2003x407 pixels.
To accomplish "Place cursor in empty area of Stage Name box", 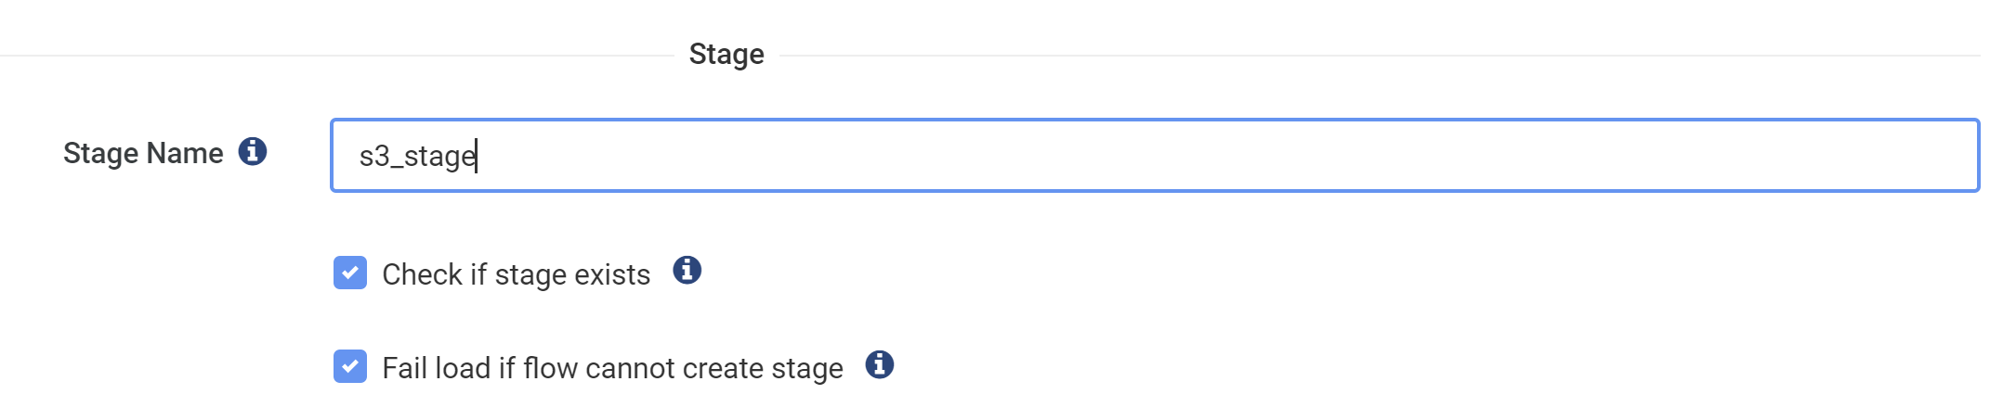I will [x=1301, y=156].
